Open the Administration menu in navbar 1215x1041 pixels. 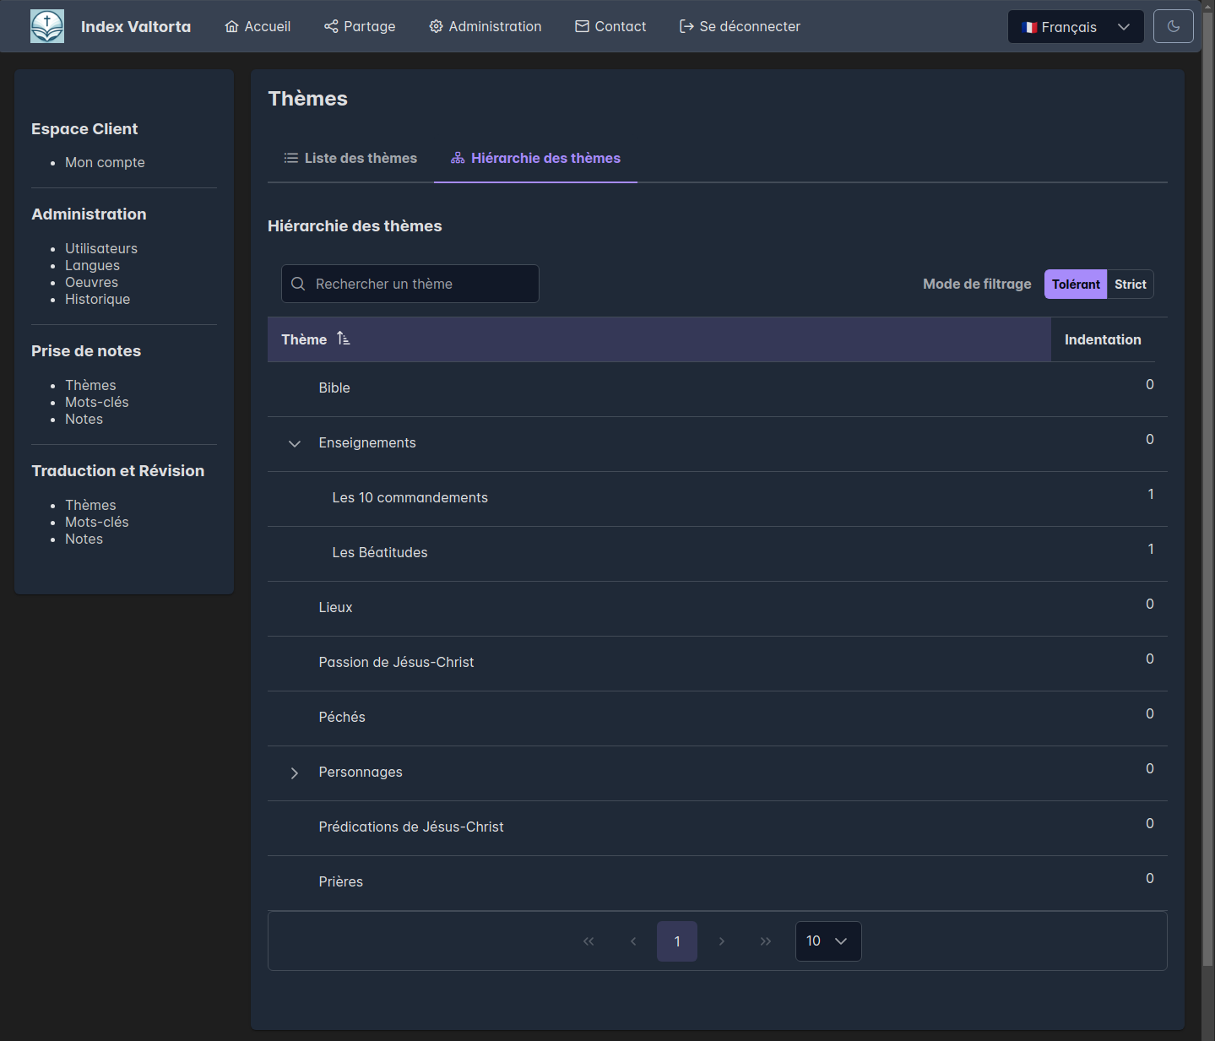(x=485, y=26)
